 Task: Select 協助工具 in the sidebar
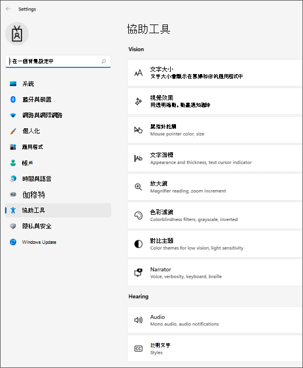click(x=58, y=211)
